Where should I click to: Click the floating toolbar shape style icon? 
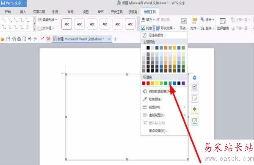tap(195, 98)
